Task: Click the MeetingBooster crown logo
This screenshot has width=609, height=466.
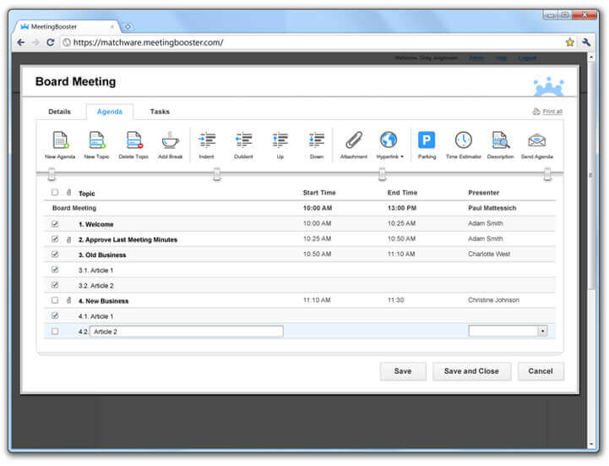Action: [x=548, y=86]
